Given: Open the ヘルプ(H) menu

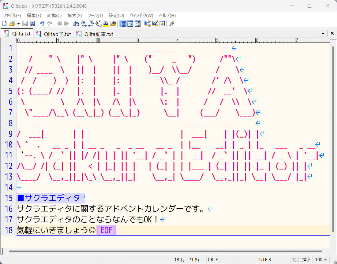Looking at the screenshot, I should pyautogui.click(x=167, y=16).
